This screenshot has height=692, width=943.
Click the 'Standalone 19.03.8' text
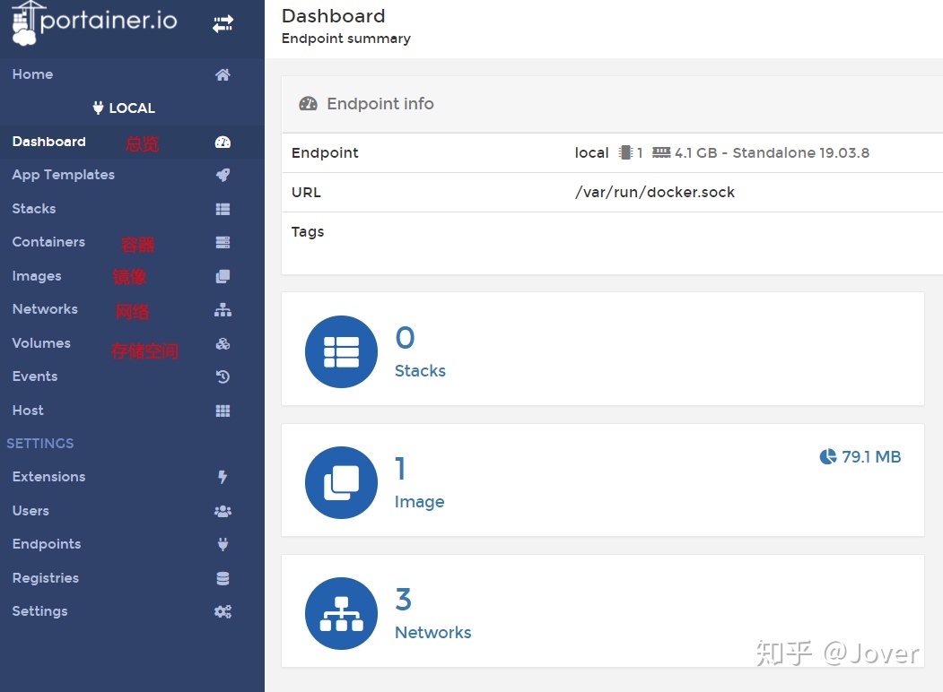(x=800, y=152)
